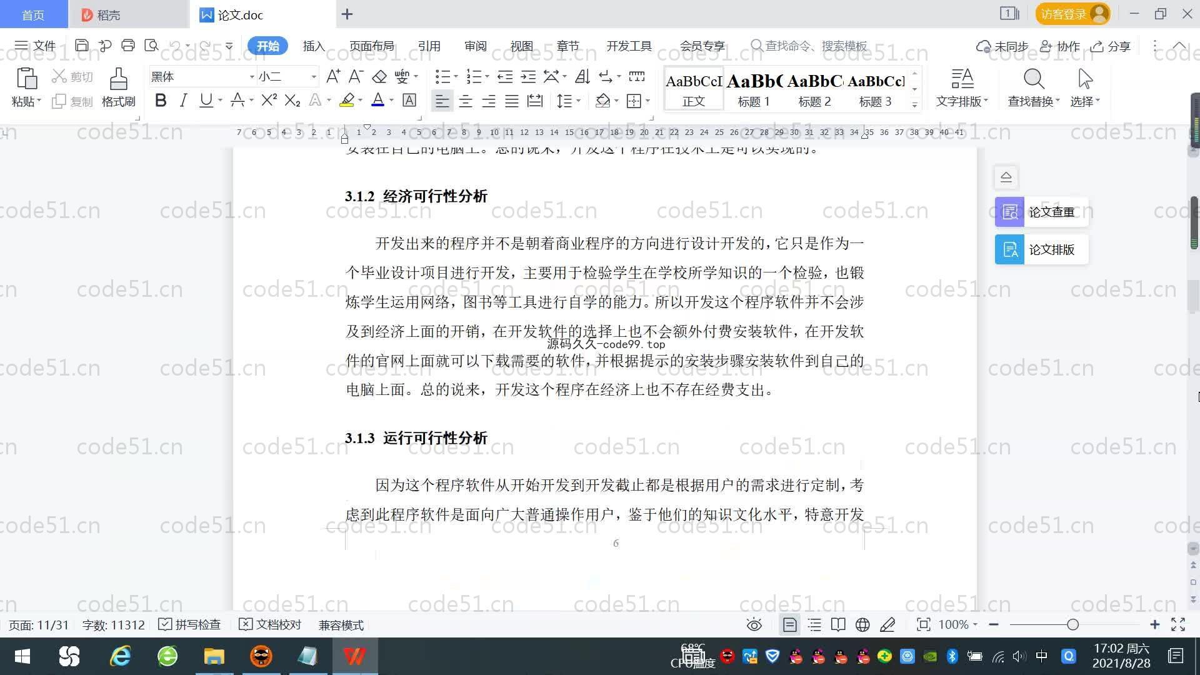Expand numbered list options
1200x675 pixels.
click(487, 77)
